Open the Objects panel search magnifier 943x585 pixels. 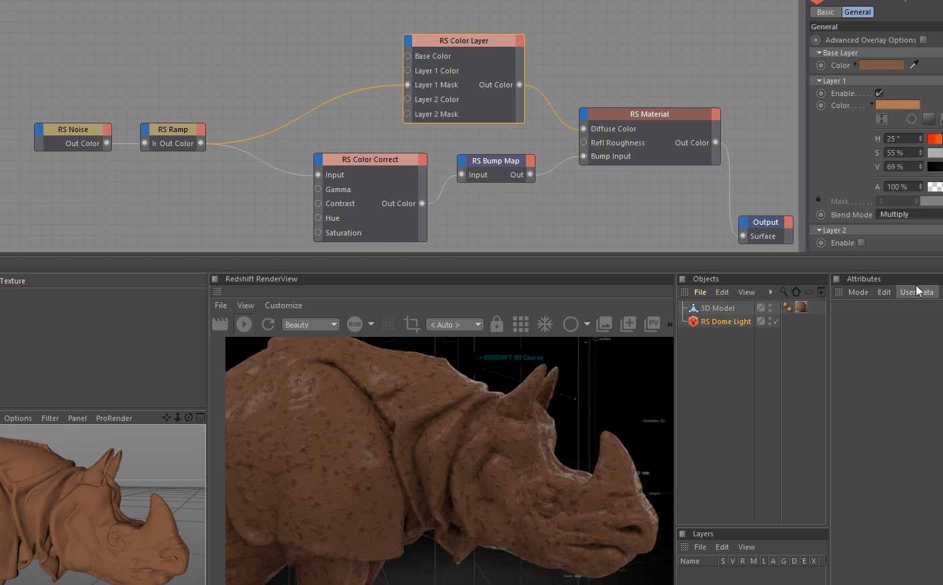pyautogui.click(x=784, y=292)
